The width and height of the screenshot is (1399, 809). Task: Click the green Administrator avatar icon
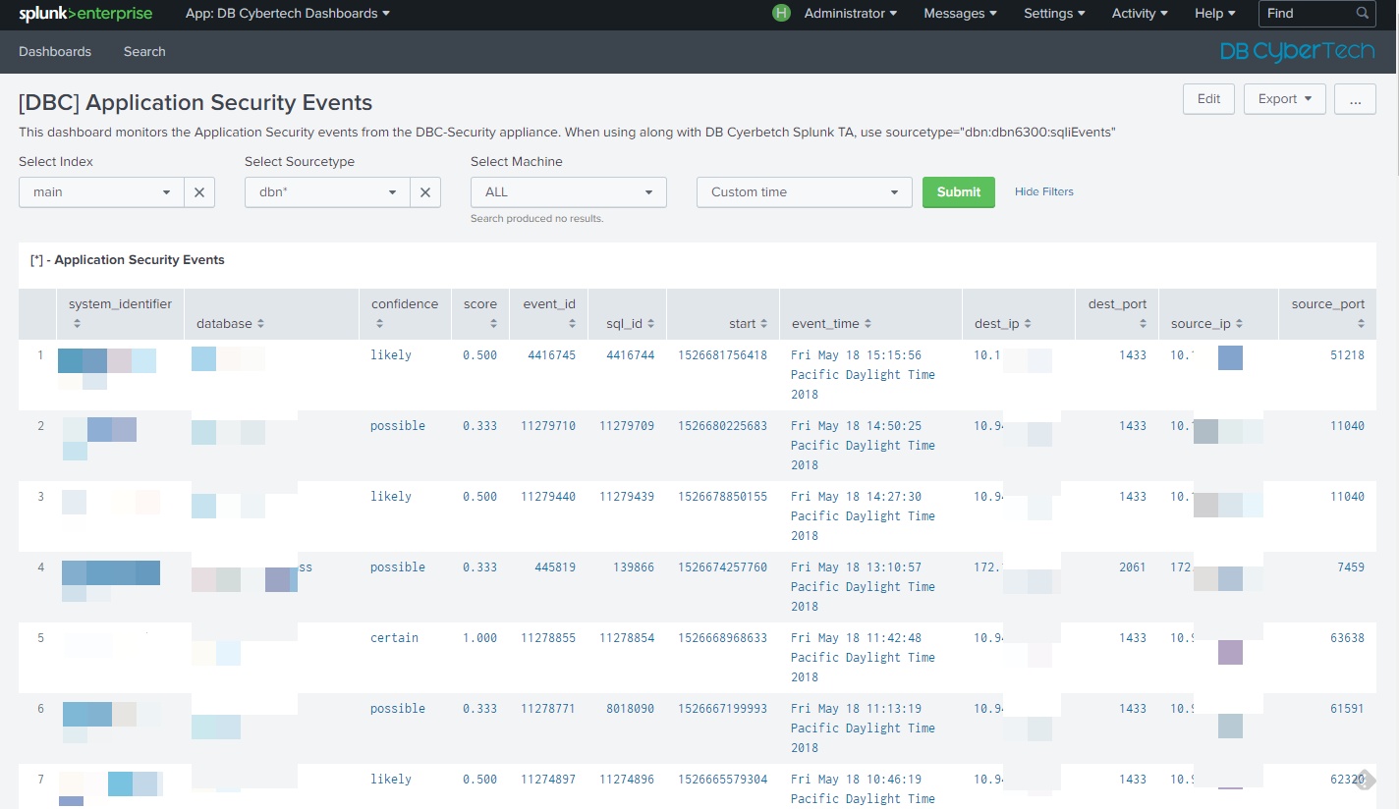click(781, 13)
